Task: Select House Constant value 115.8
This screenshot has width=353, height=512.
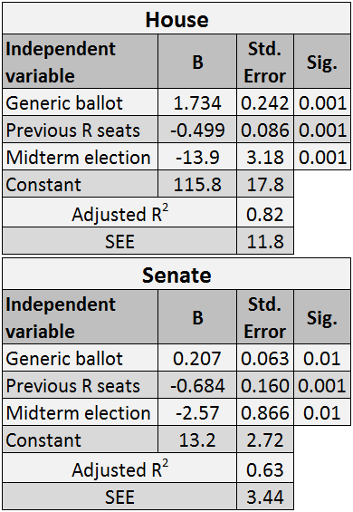Action: [x=197, y=184]
